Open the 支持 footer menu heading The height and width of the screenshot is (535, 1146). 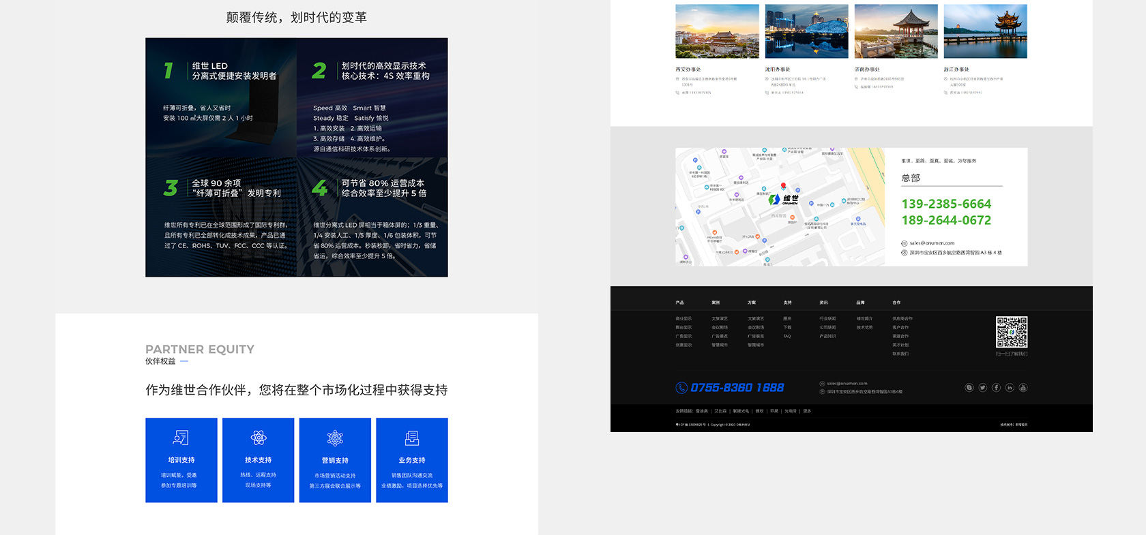pos(788,303)
